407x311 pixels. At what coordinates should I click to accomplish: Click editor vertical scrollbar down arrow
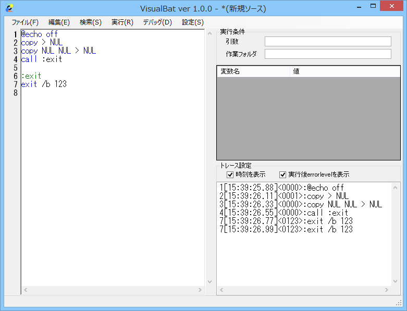tap(209, 281)
